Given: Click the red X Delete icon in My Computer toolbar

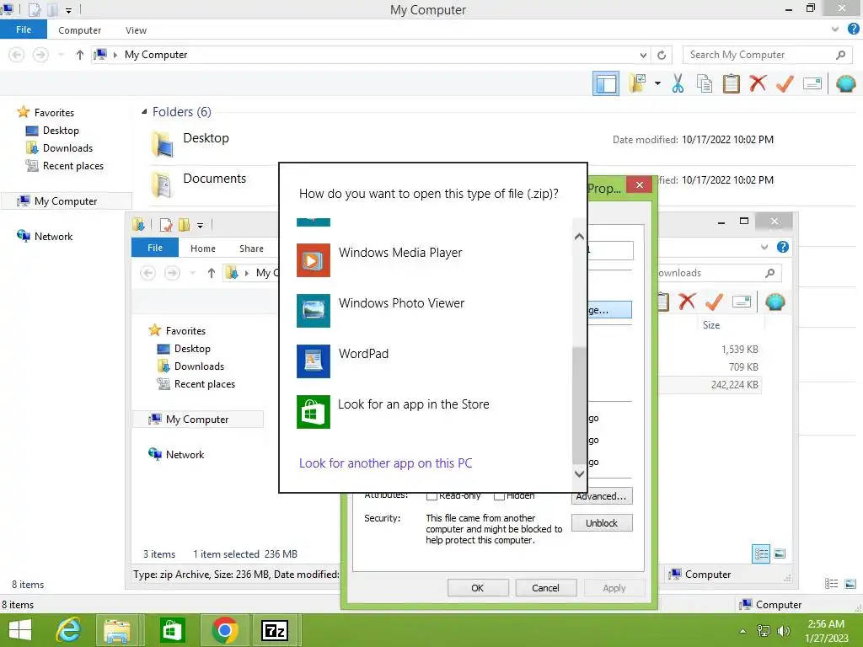Looking at the screenshot, I should pyautogui.click(x=758, y=83).
